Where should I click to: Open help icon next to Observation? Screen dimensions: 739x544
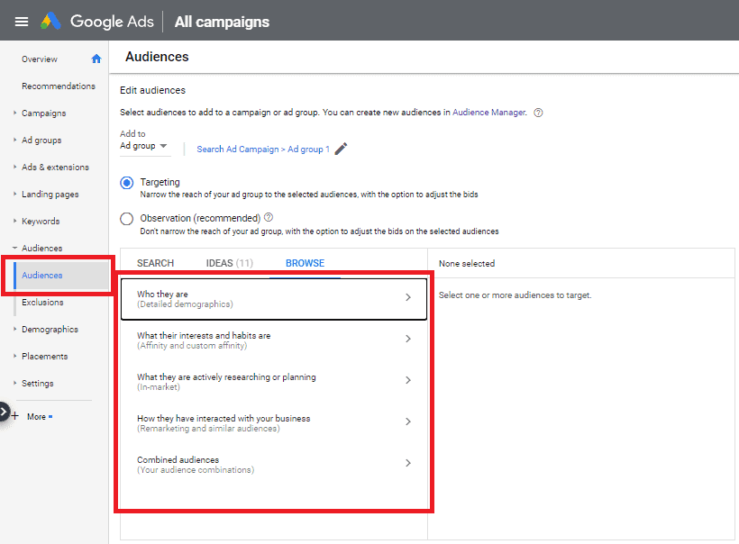point(269,218)
